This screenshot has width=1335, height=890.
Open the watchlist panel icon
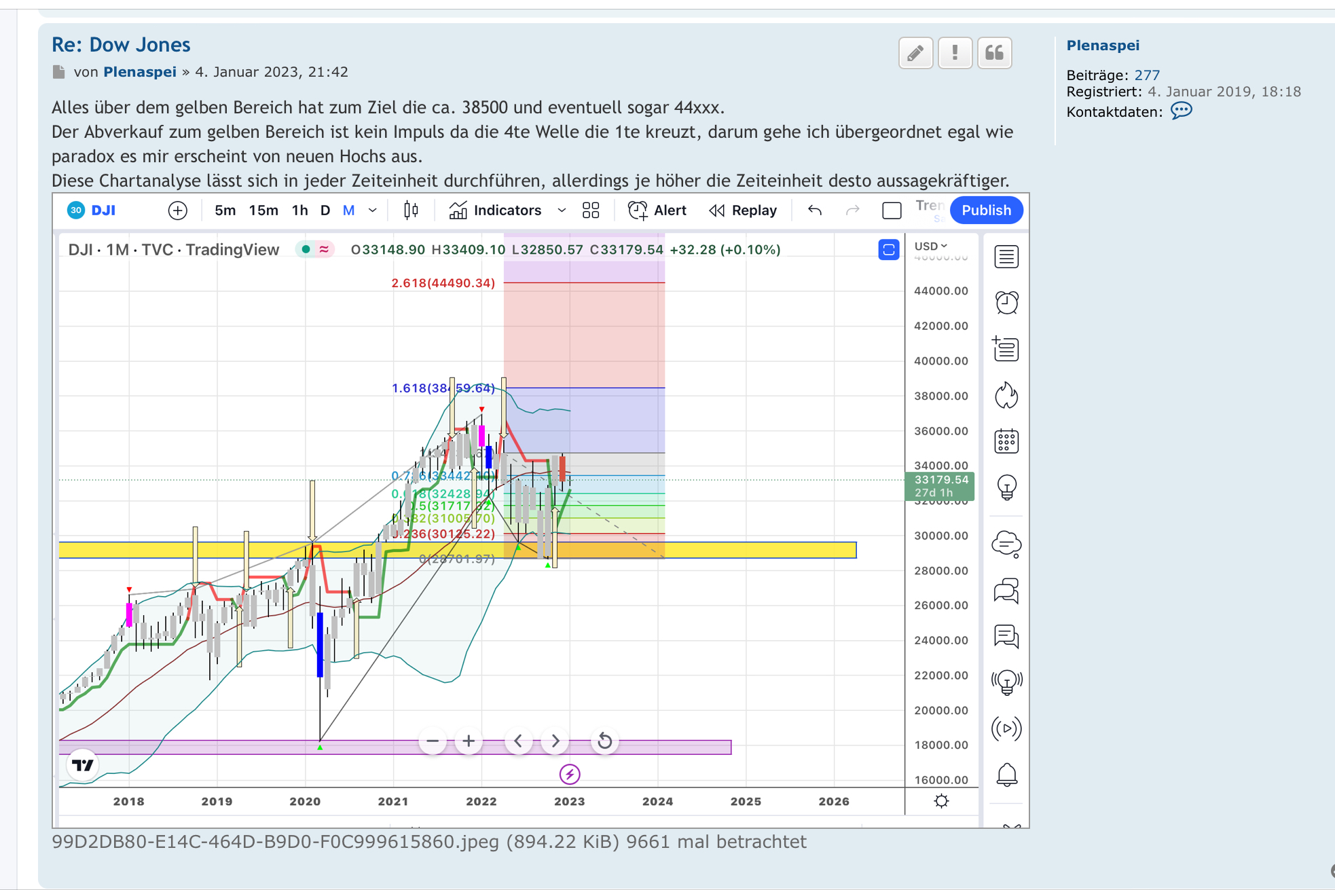point(1006,257)
